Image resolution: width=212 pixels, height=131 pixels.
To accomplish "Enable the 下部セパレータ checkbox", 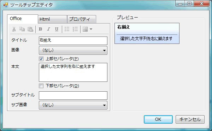I will click(41, 86).
